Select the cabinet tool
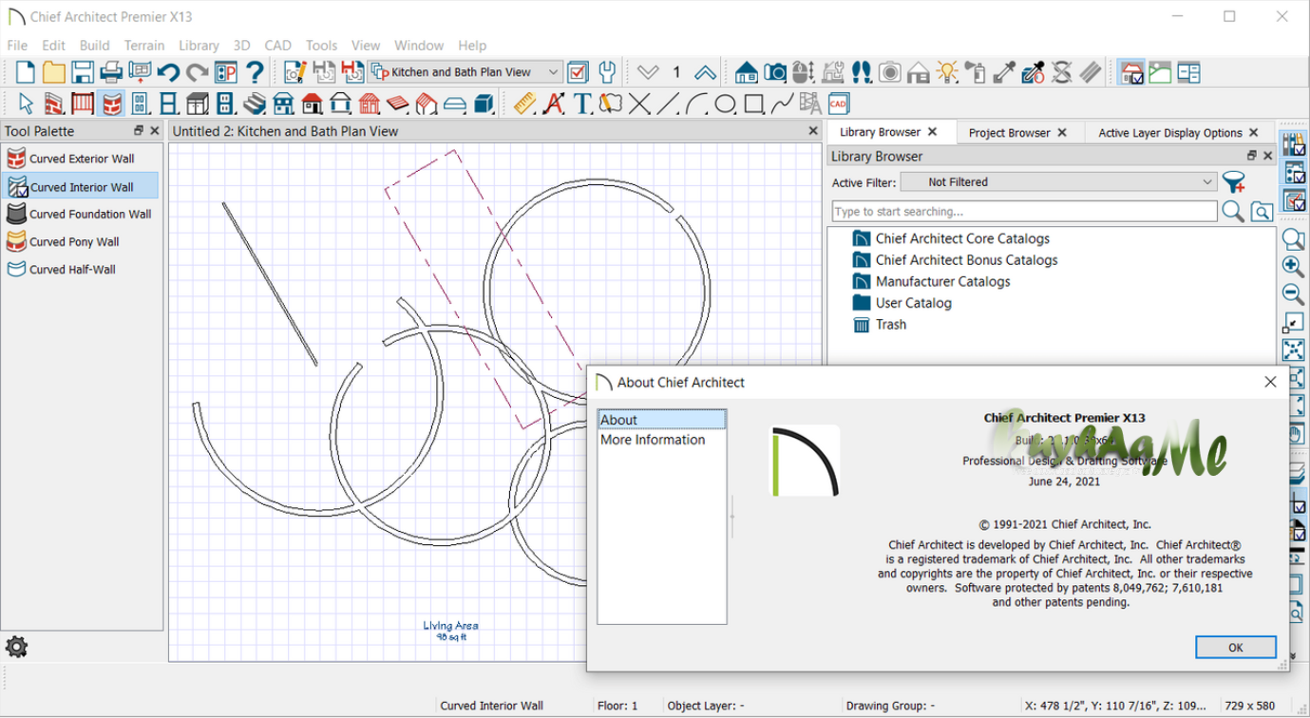This screenshot has width=1310, height=718. tap(197, 104)
